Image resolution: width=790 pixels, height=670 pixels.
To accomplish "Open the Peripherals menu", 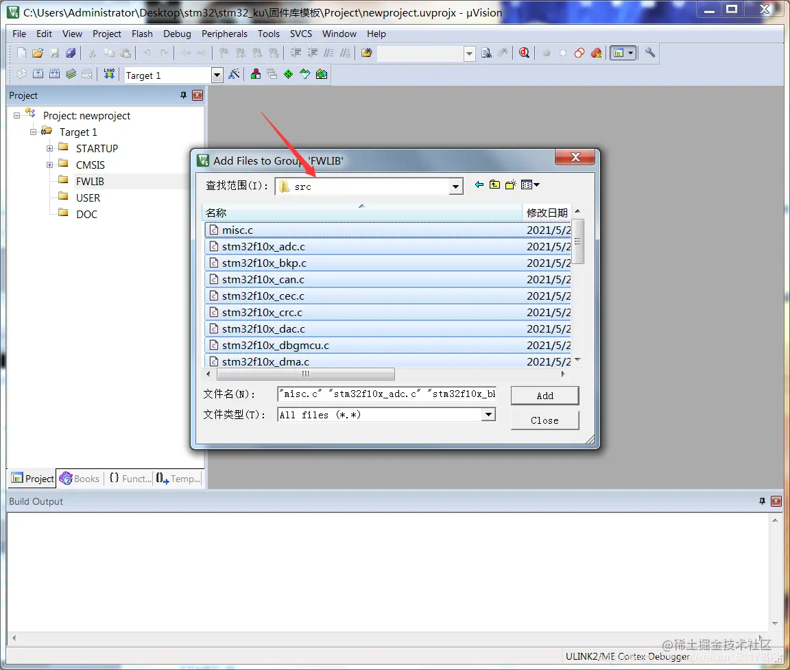I will (x=224, y=34).
